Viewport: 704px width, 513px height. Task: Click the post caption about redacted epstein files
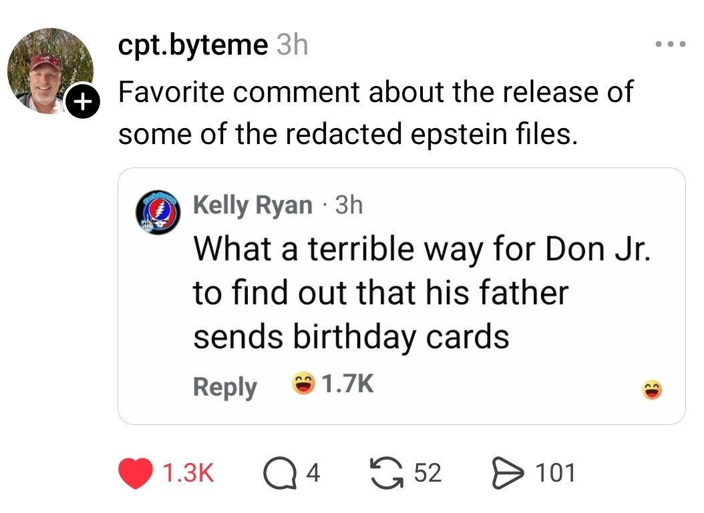coord(375,113)
